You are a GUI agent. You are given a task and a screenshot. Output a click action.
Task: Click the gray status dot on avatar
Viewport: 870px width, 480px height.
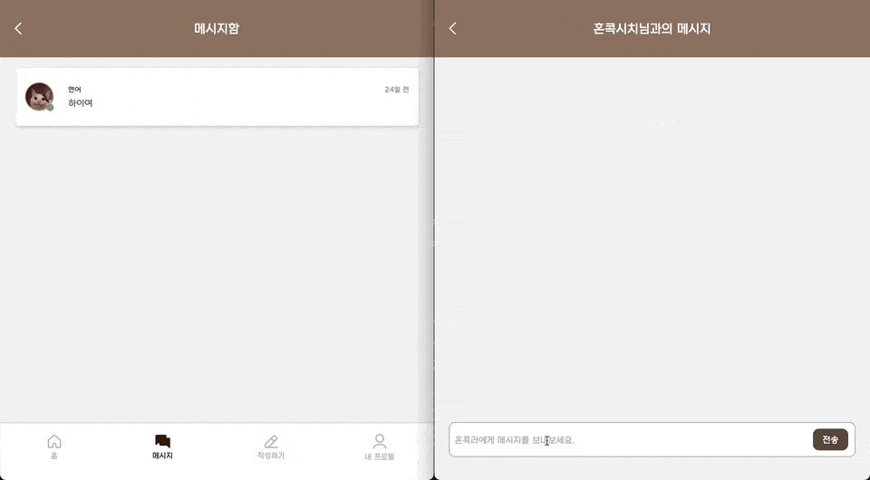pos(51,108)
